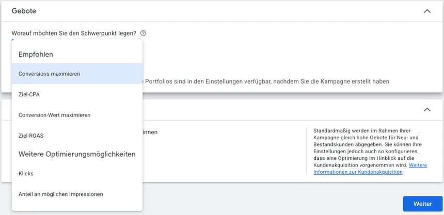Screen dimensions: 444x215
Task: Collapse the customer acquisition section chevron
Action: tap(427, 109)
